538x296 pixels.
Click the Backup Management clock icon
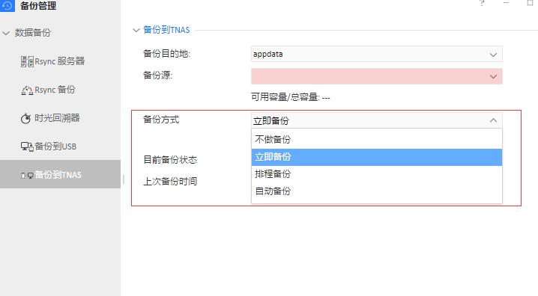coord(7,5)
